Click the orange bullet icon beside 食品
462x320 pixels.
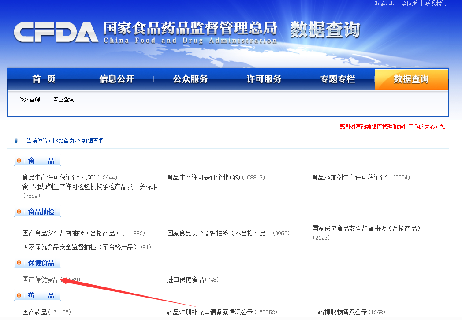point(19,160)
